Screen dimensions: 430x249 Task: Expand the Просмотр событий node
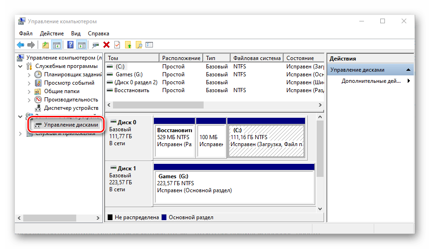click(29, 83)
